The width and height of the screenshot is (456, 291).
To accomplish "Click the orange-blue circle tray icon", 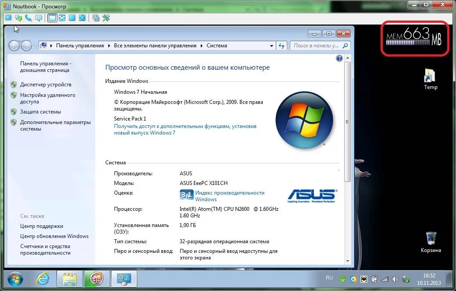I will click(x=353, y=279).
